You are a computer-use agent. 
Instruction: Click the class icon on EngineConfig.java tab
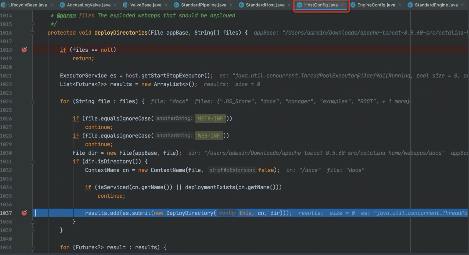[x=353, y=5]
